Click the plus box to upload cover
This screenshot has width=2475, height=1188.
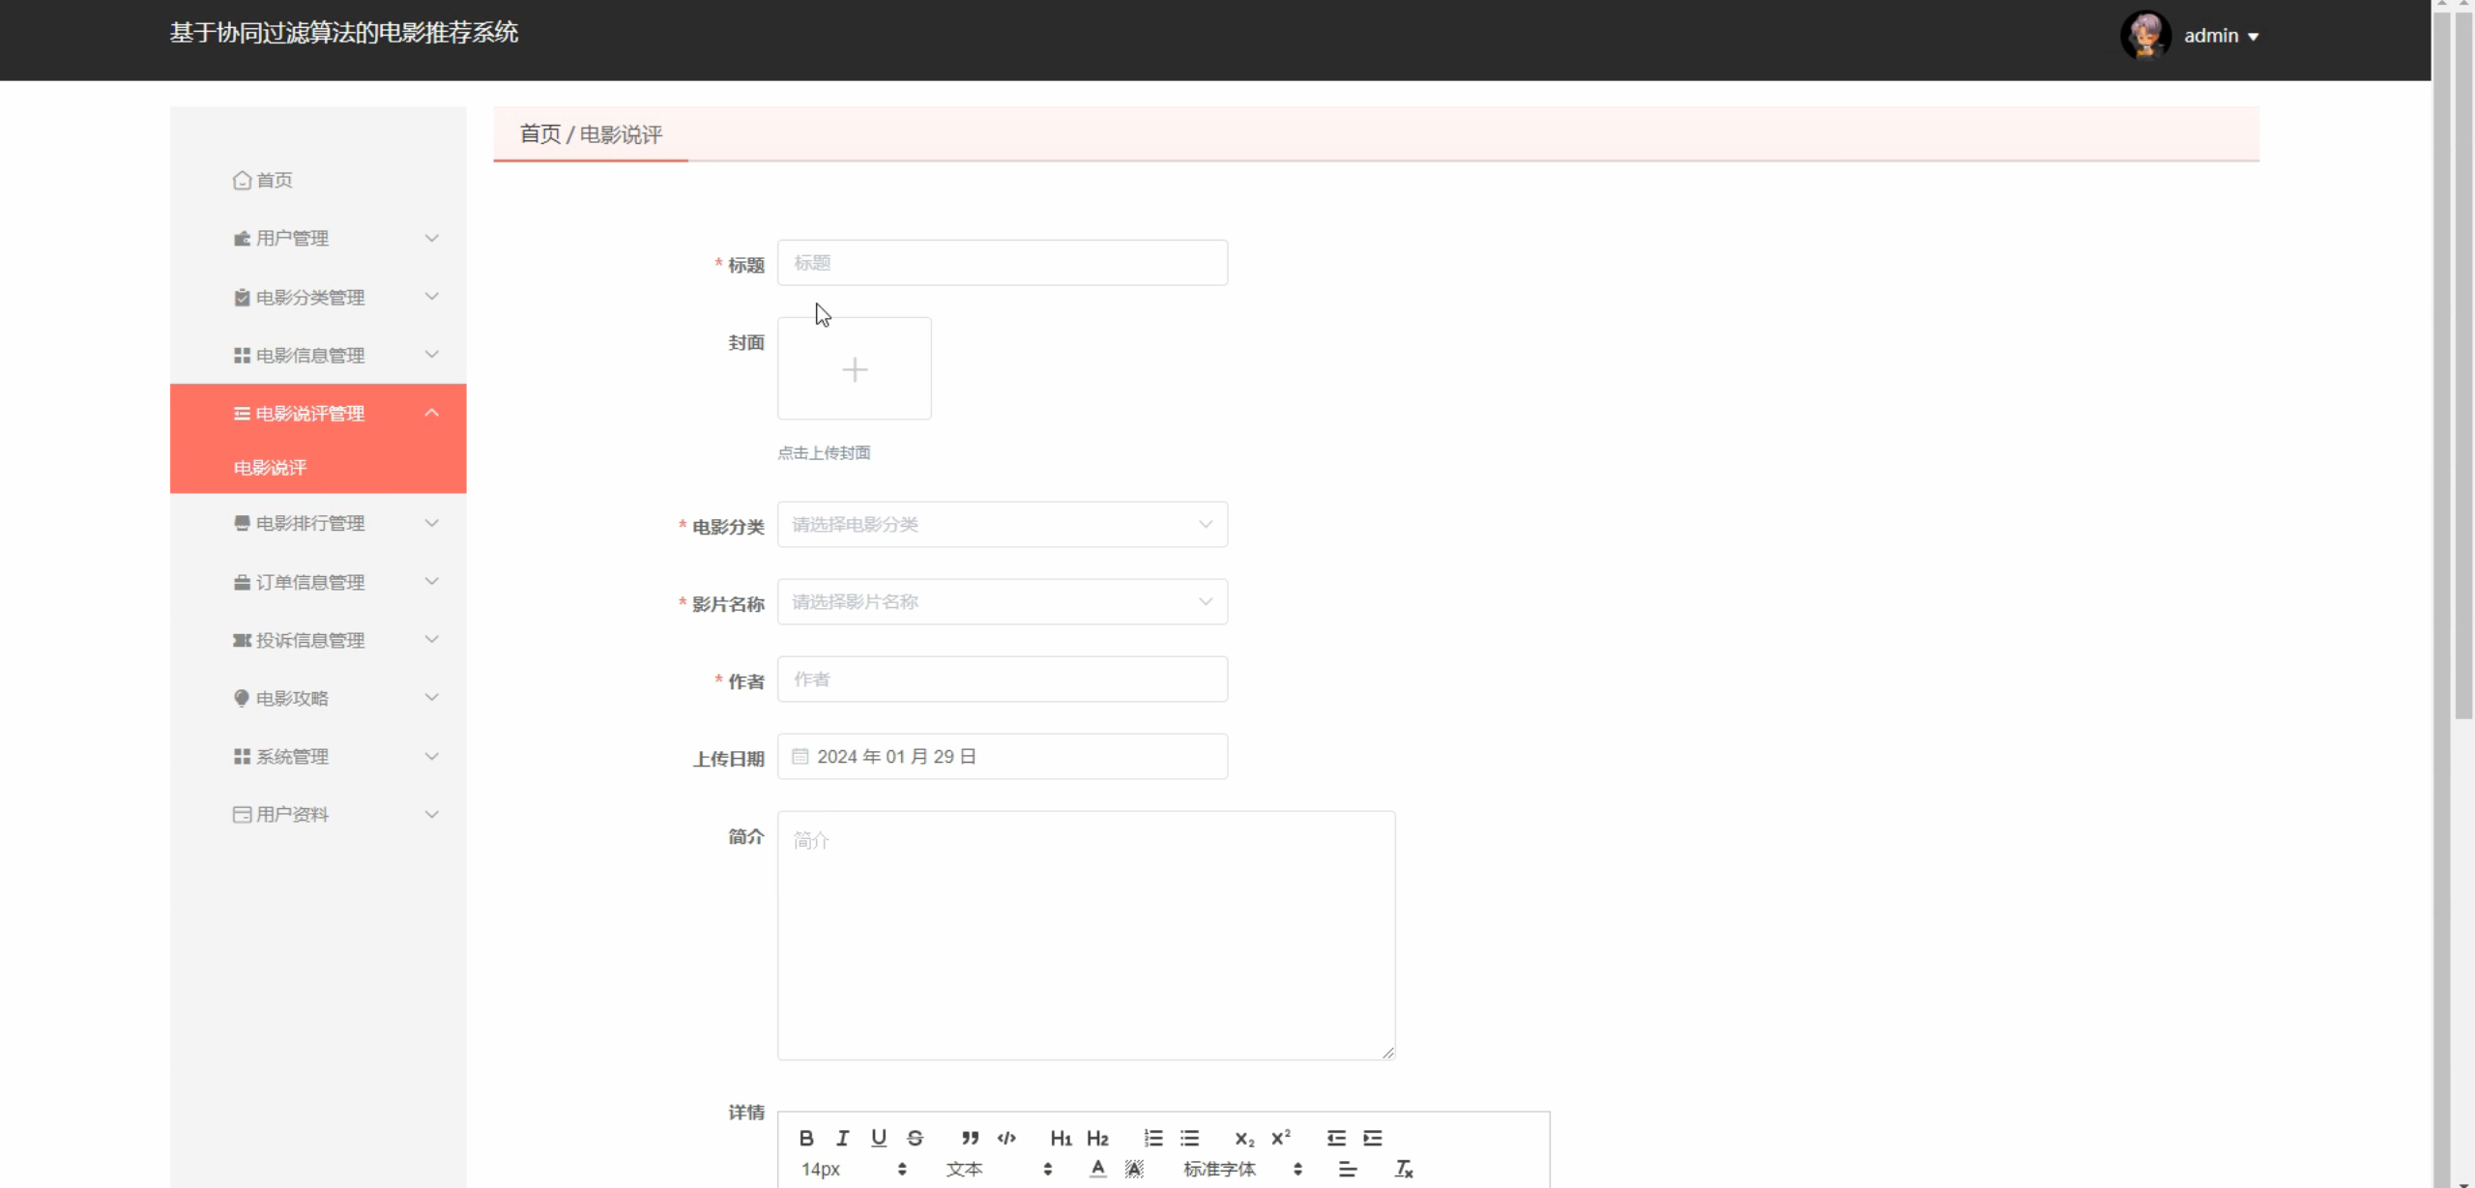click(x=854, y=368)
